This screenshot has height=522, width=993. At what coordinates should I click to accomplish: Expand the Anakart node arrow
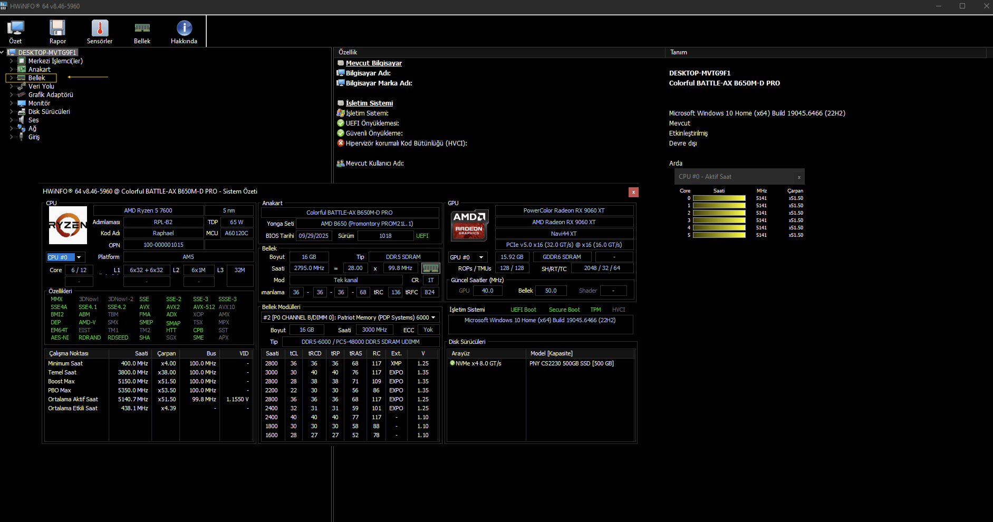[11, 70]
